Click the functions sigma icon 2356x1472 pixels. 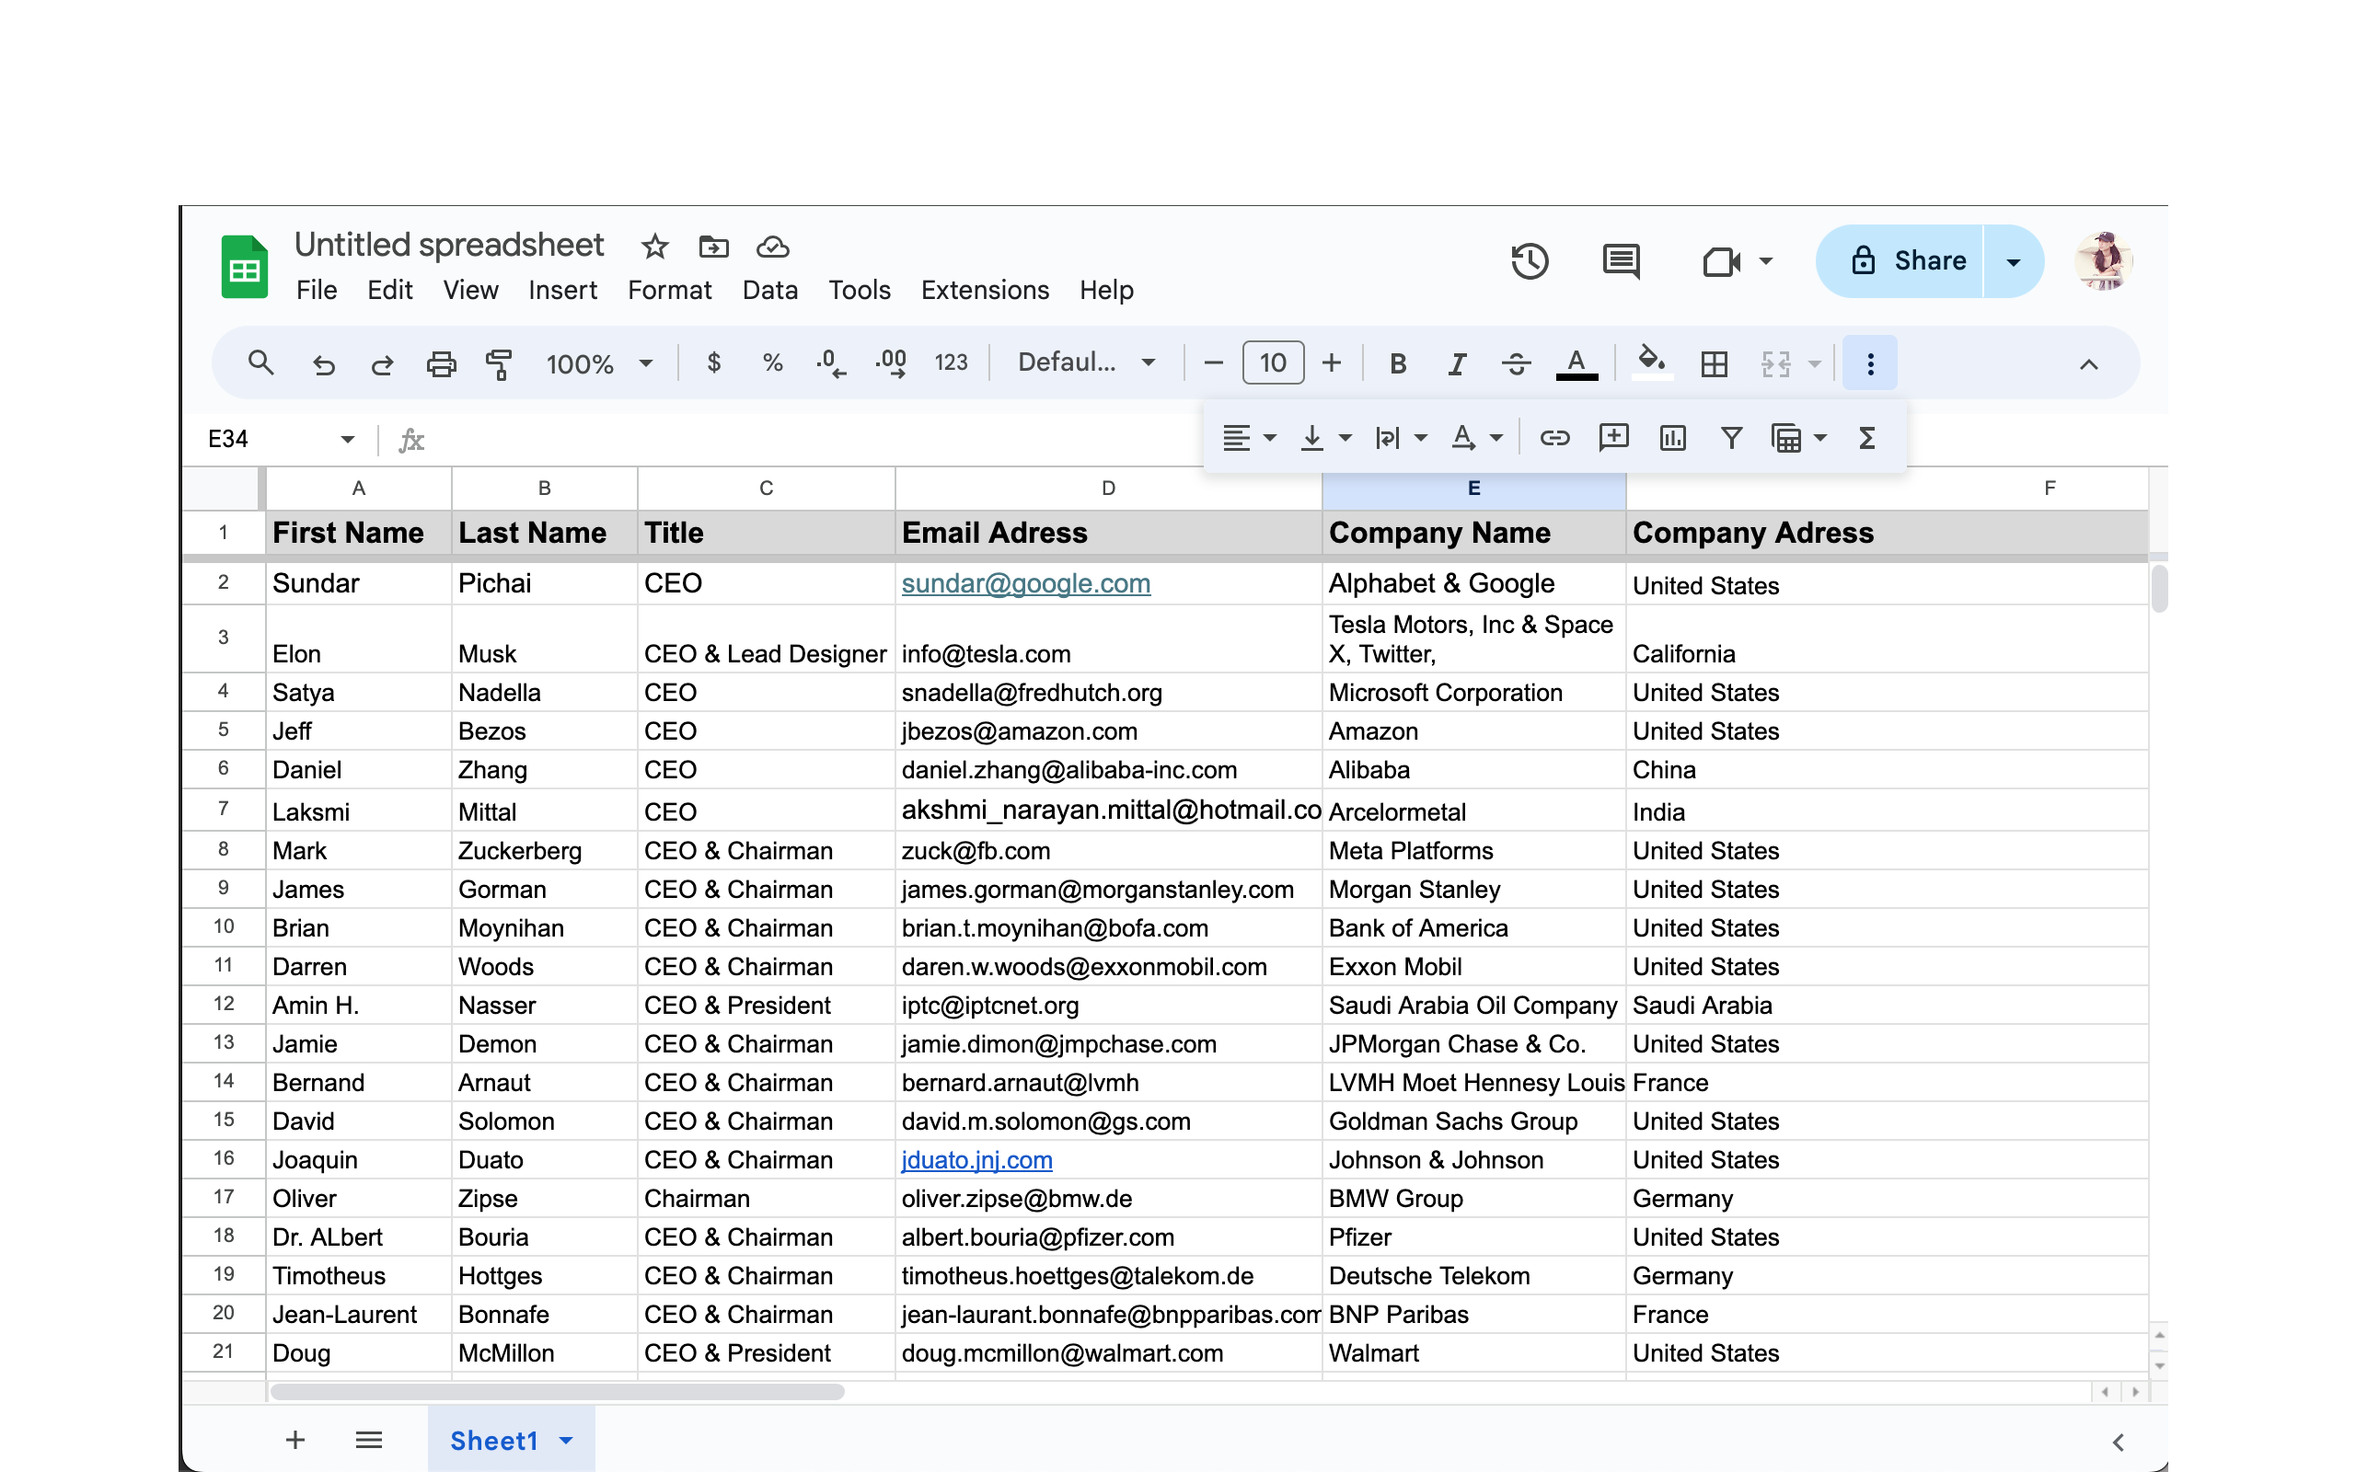coord(1866,438)
